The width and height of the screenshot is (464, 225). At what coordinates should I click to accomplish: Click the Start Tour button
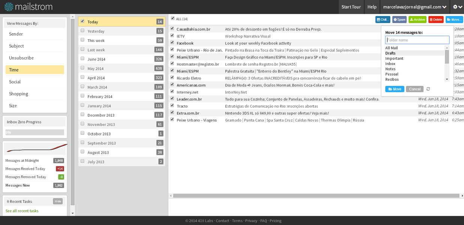pos(351,7)
